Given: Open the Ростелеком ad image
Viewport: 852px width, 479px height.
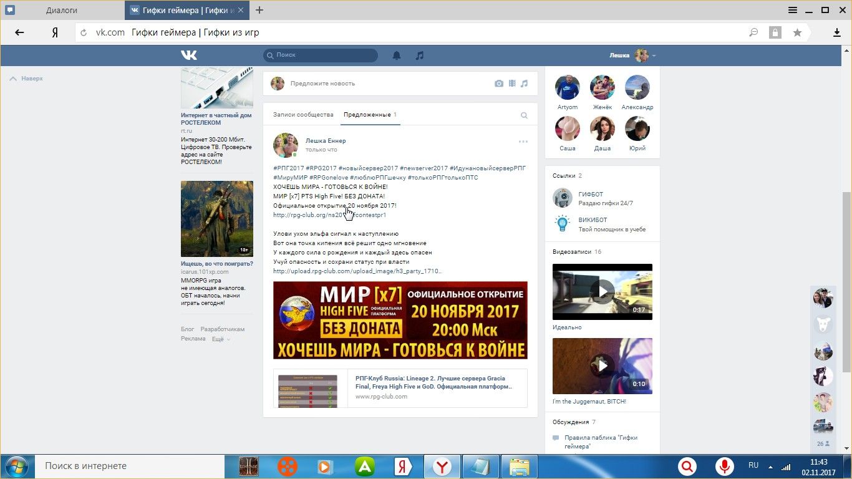Looking at the screenshot, I should pos(217,88).
